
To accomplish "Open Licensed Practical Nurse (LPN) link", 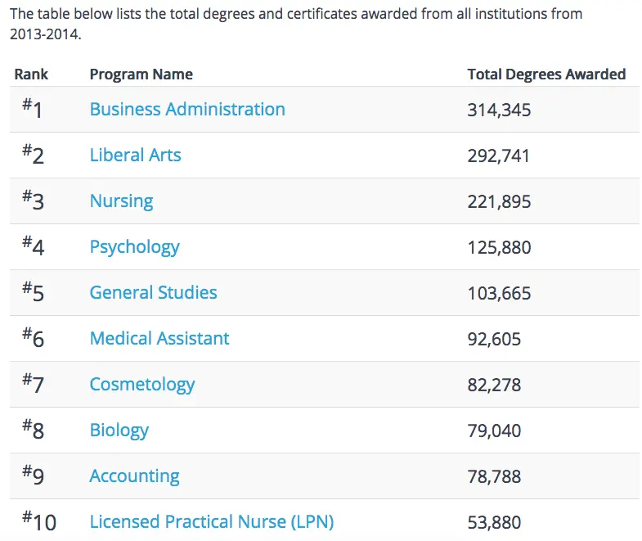I will point(212,522).
